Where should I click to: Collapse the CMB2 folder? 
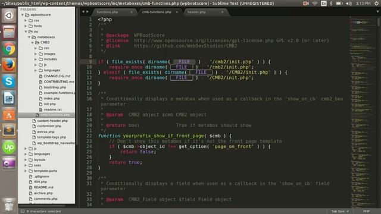(32, 42)
